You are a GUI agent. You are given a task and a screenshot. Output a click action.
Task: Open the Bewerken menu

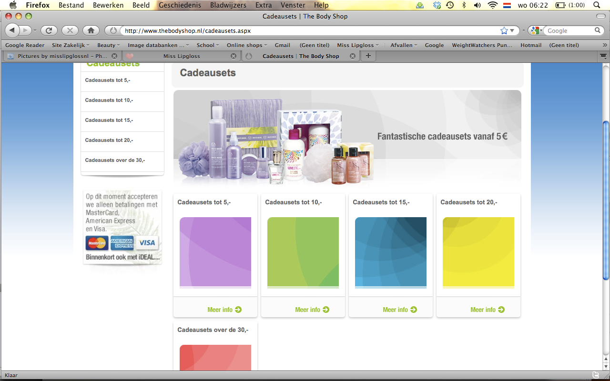[x=108, y=5]
